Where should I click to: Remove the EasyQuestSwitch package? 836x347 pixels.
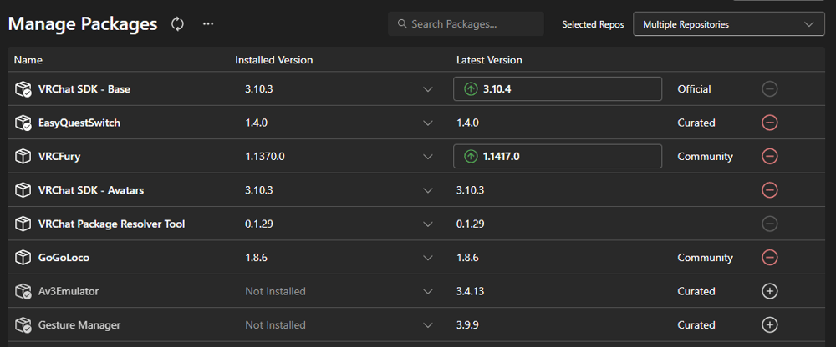click(x=769, y=123)
